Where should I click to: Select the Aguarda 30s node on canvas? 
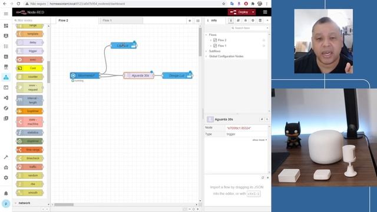click(x=138, y=75)
